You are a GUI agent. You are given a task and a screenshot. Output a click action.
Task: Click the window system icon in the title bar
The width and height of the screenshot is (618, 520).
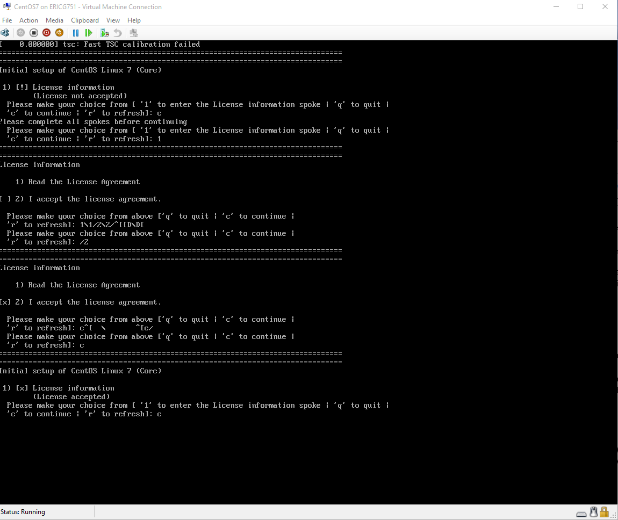coord(6,6)
